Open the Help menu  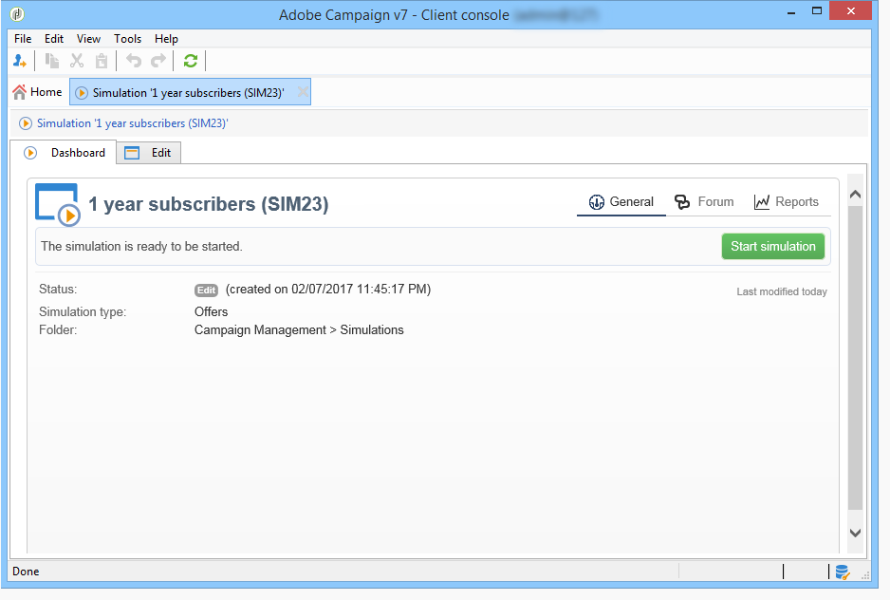tap(166, 39)
